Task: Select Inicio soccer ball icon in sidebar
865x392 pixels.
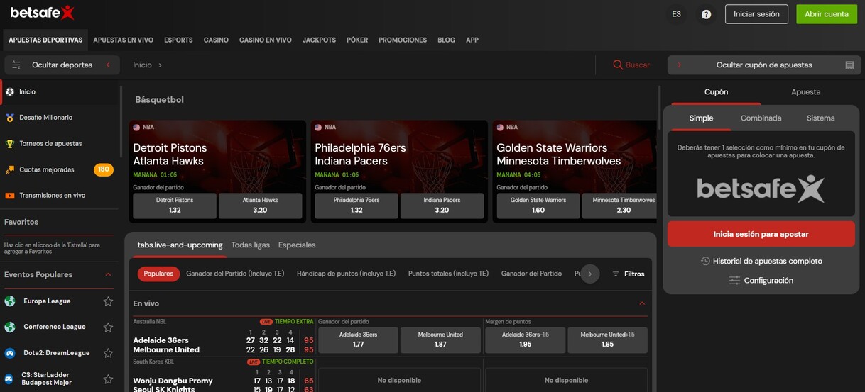Action: (x=9, y=91)
